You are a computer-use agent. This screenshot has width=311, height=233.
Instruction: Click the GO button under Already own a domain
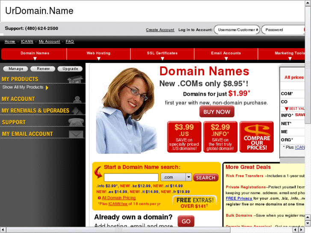point(186,221)
